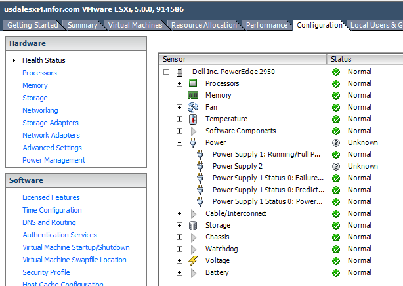Open the Local Users & Groups tab
The height and width of the screenshot is (286, 403).
point(375,25)
